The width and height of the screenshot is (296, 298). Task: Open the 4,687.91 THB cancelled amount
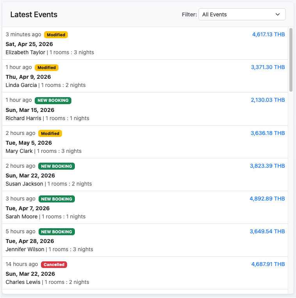click(268, 264)
